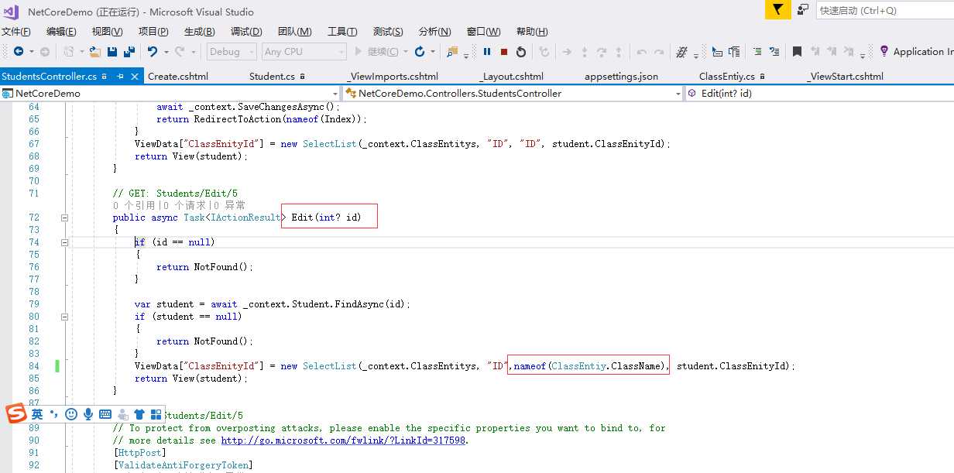The image size is (954, 473).
Task: Pause the debugging session
Action: pos(487,52)
